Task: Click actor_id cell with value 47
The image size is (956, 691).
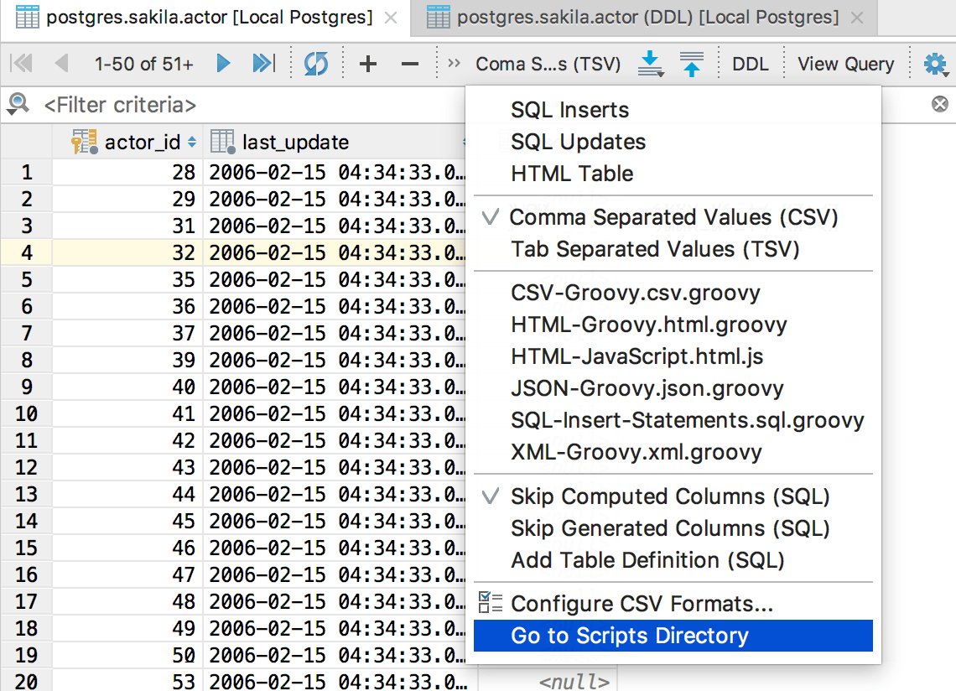Action: pos(127,574)
